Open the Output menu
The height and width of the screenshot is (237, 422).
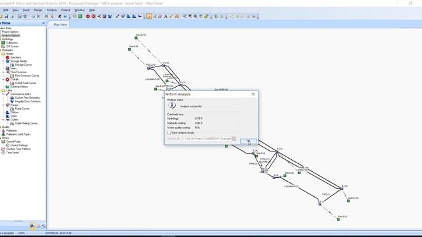point(65,10)
